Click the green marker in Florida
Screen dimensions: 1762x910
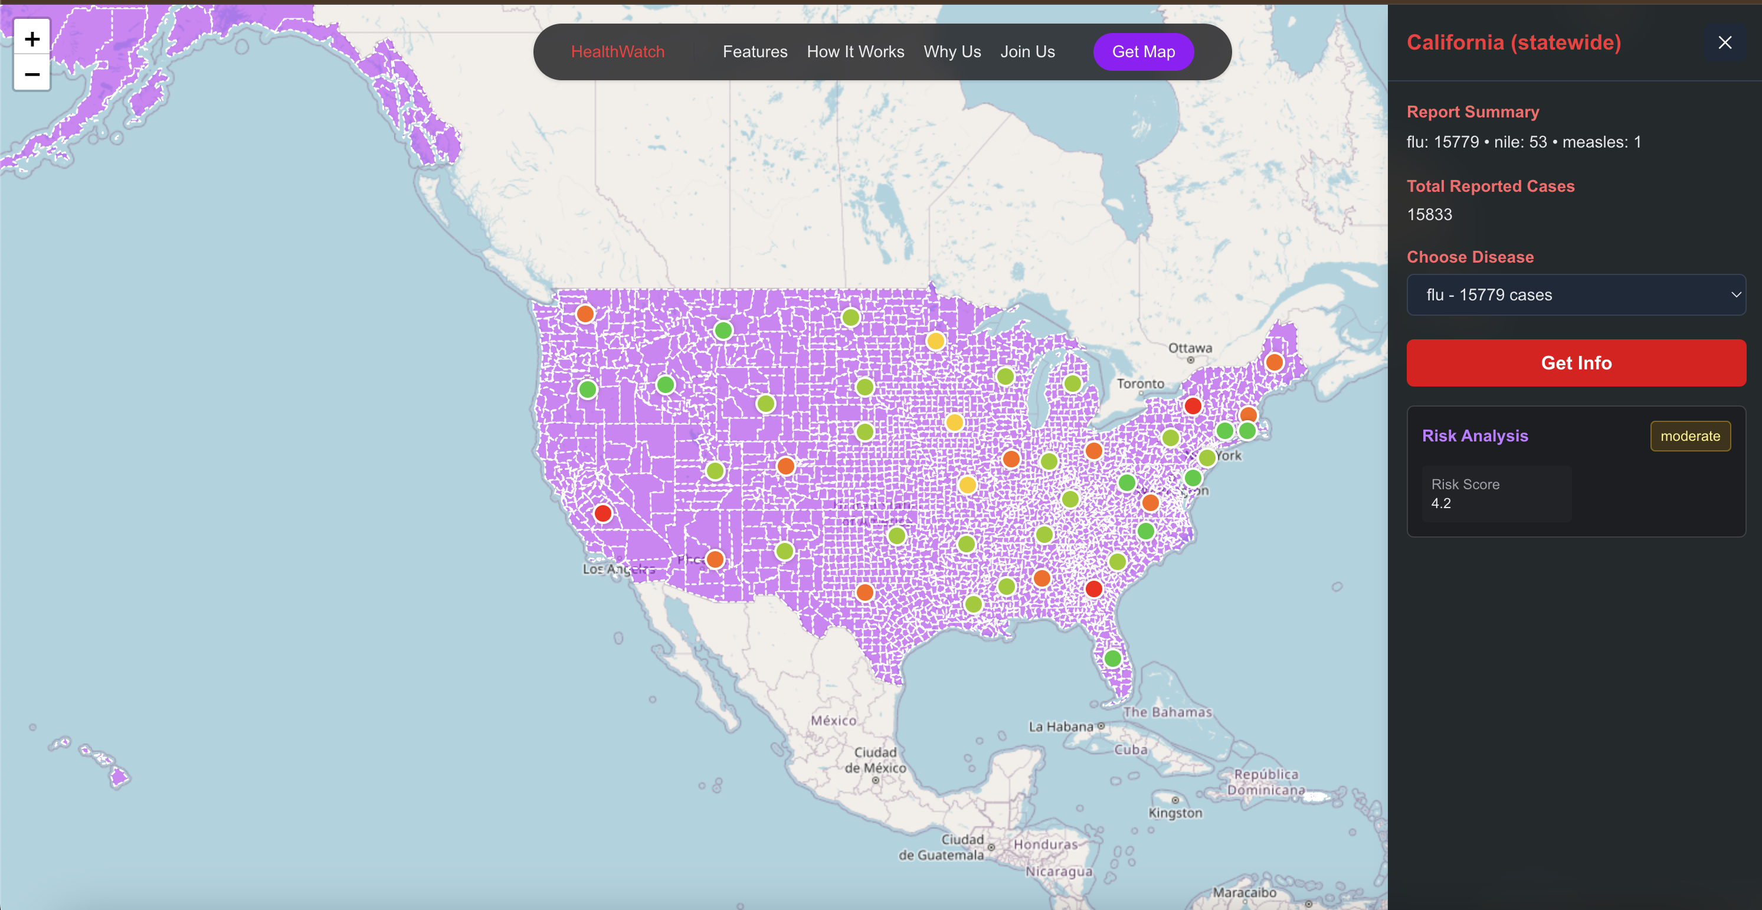(x=1113, y=658)
